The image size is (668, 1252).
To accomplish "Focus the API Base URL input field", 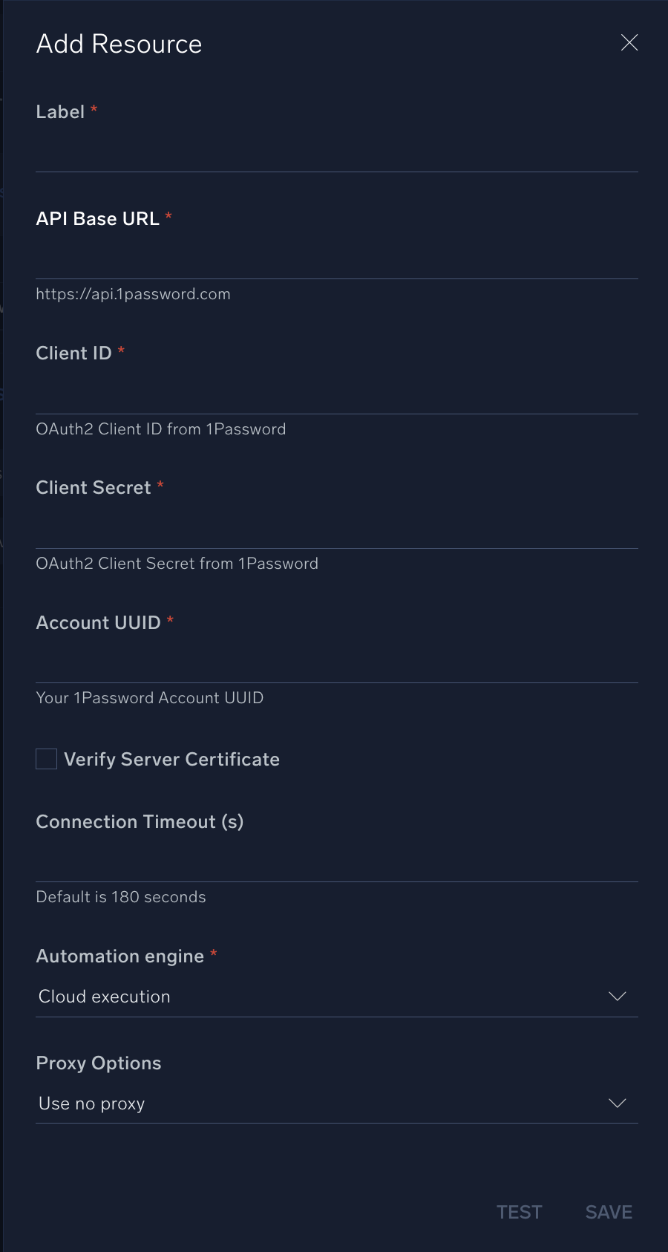I will click(x=336, y=261).
